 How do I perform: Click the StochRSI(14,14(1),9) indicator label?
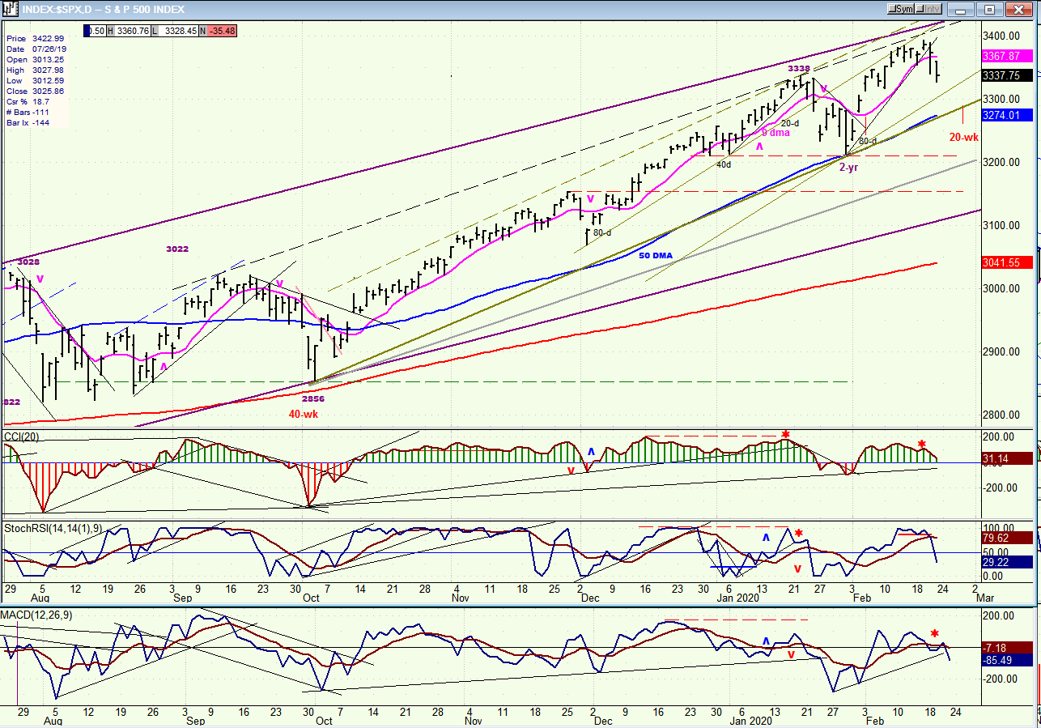pyautogui.click(x=52, y=528)
